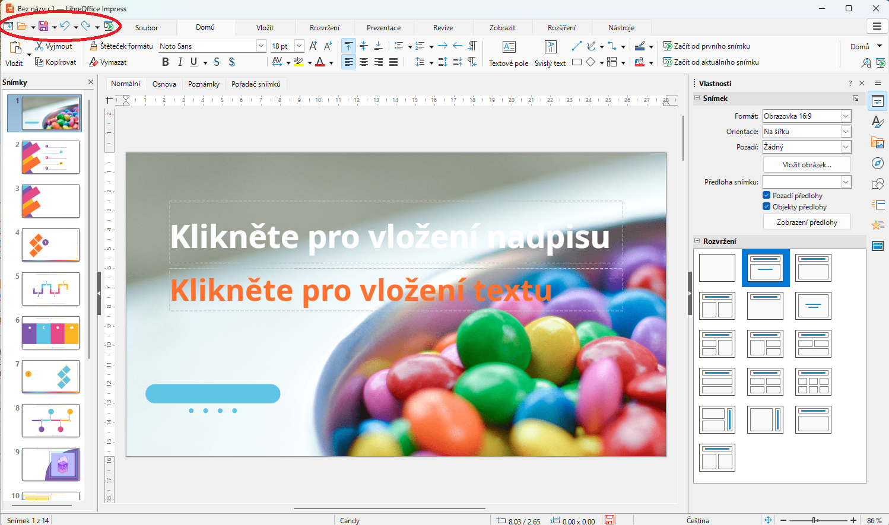Click the decrease font size icon
The image size is (889, 525).
[328, 46]
